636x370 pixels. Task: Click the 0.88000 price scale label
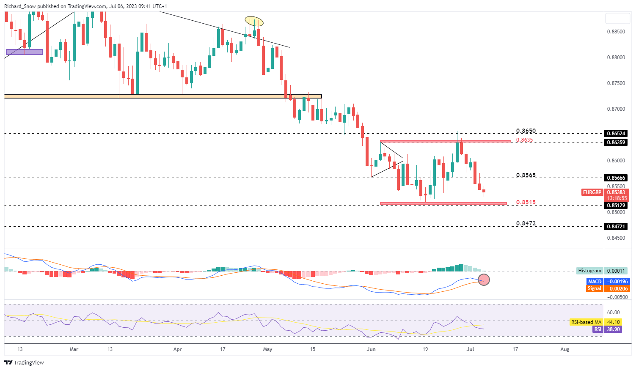616,58
